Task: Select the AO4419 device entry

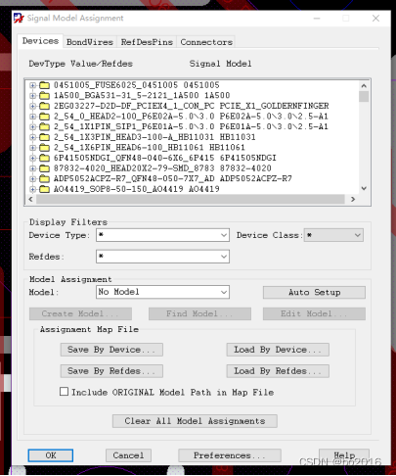Action: coord(137,189)
